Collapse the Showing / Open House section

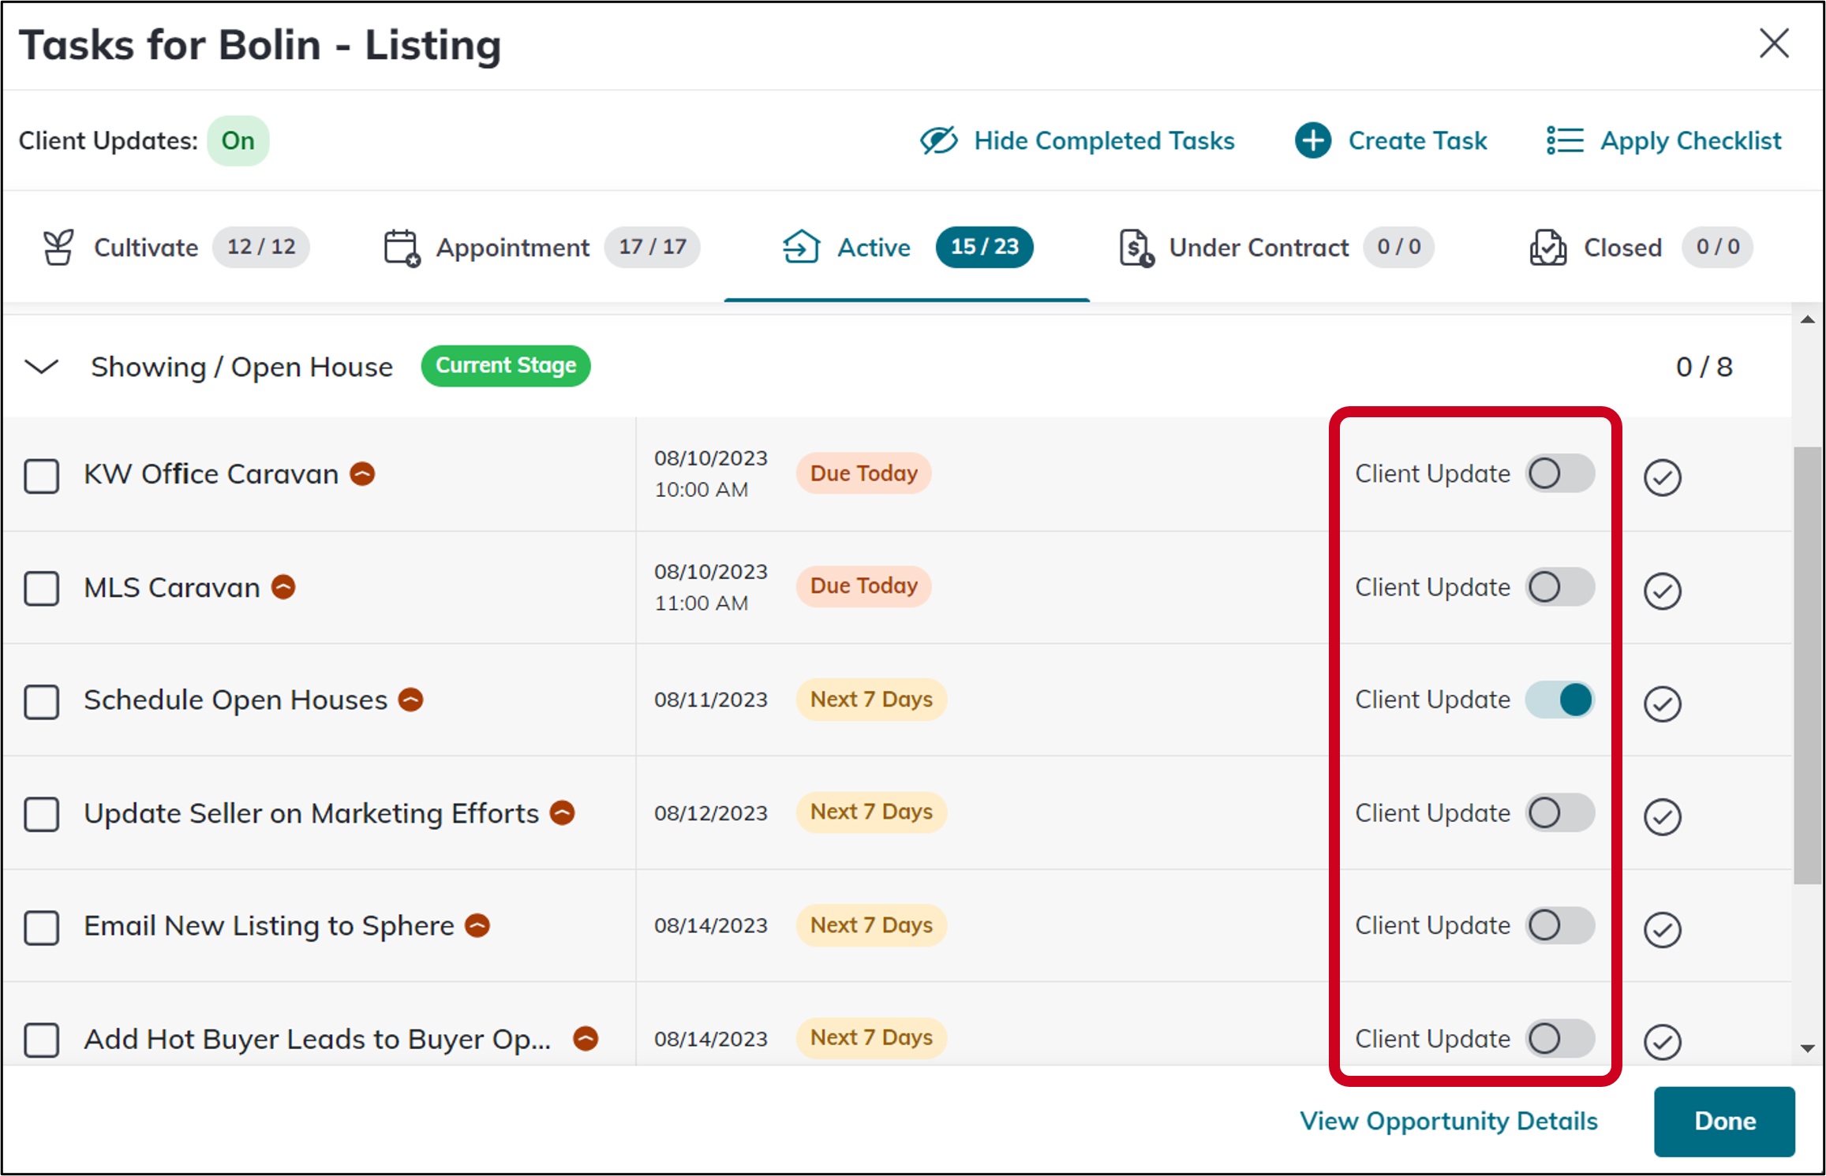click(x=41, y=366)
